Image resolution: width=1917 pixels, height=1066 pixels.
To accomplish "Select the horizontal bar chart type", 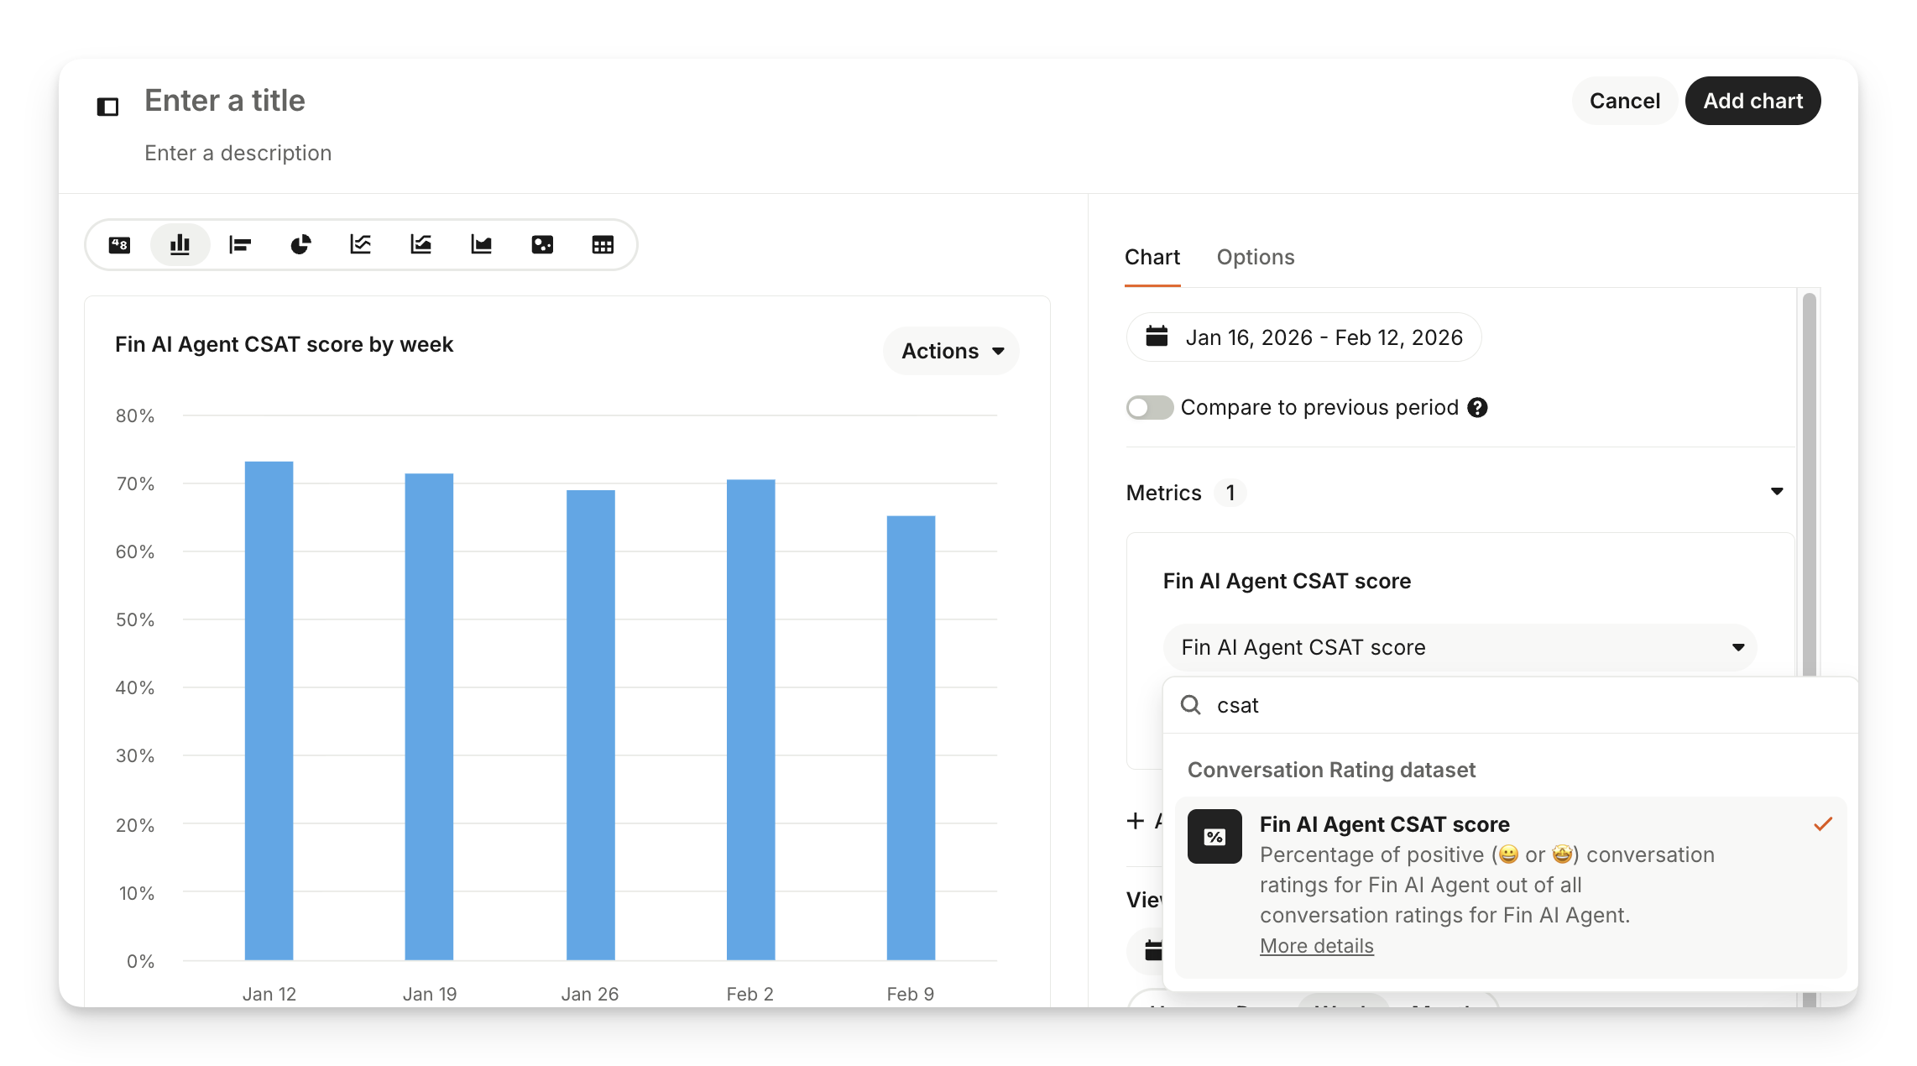I will 240,245.
